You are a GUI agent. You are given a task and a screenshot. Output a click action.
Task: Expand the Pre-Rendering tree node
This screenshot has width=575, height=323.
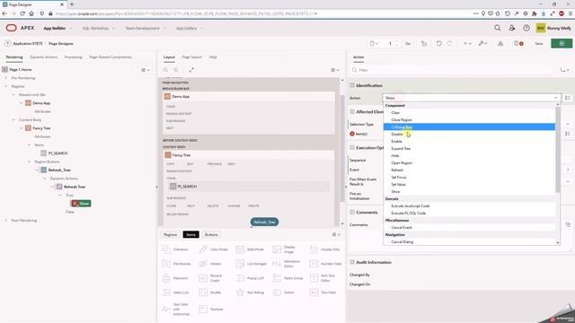5,78
